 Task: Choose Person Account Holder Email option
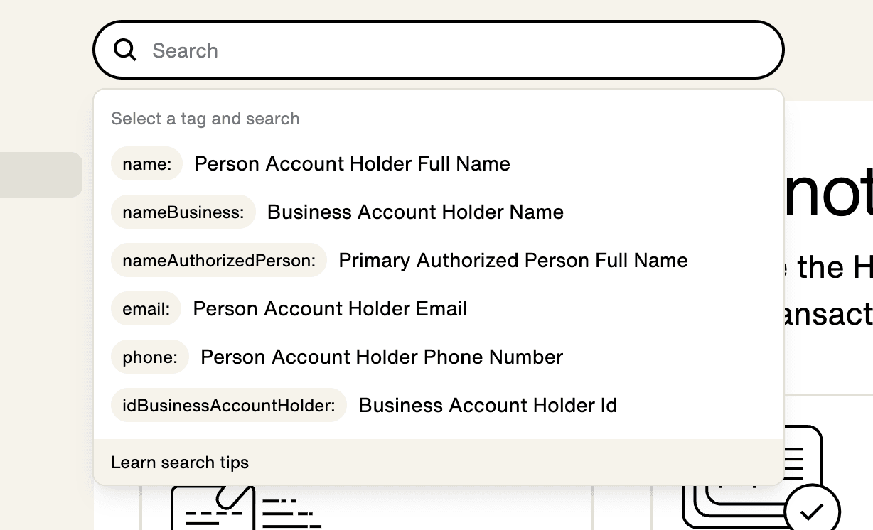(x=331, y=308)
